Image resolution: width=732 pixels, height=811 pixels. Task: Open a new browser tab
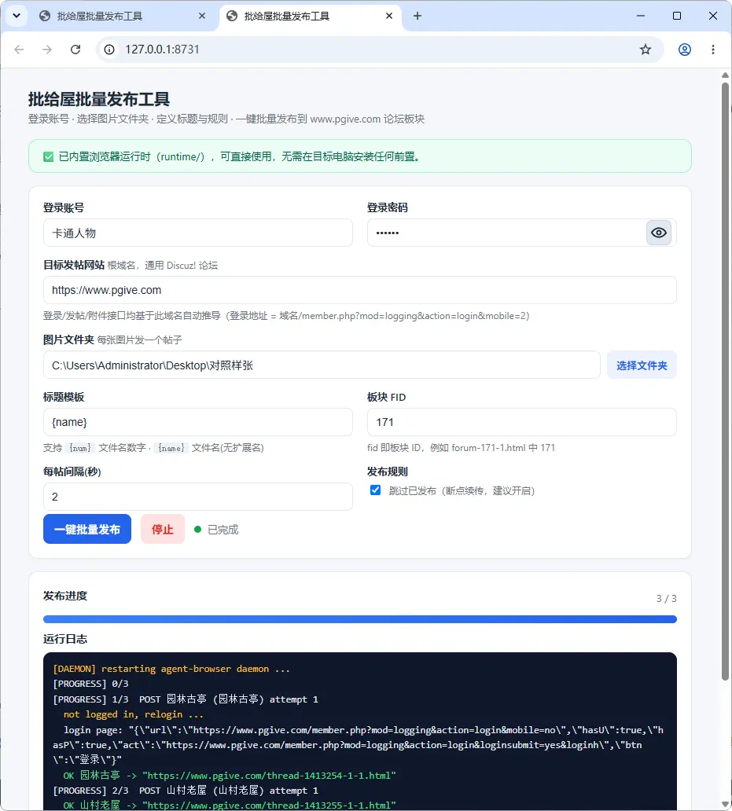click(x=417, y=16)
